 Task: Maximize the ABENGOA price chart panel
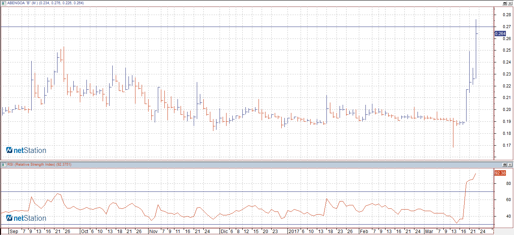[x=505, y=3]
